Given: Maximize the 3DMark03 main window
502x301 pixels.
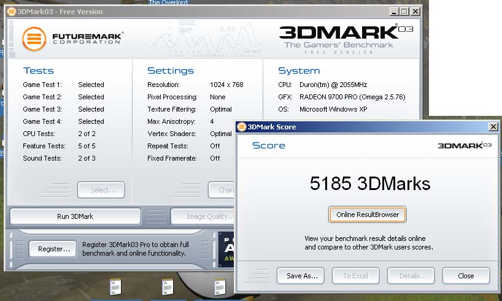Looking at the screenshot, I should point(404,12).
